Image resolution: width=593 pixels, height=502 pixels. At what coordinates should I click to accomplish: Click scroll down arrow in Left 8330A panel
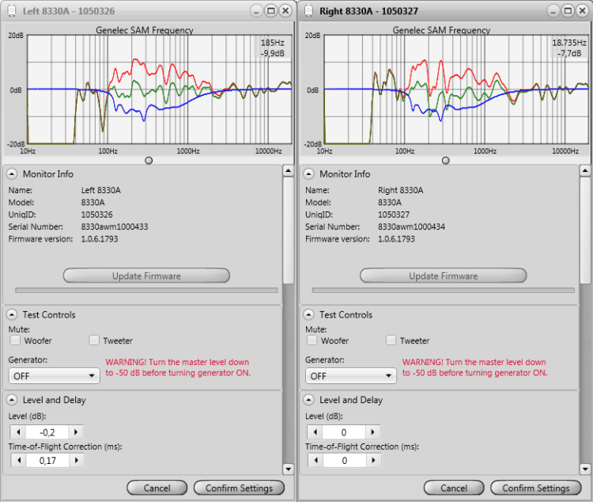tap(288, 469)
